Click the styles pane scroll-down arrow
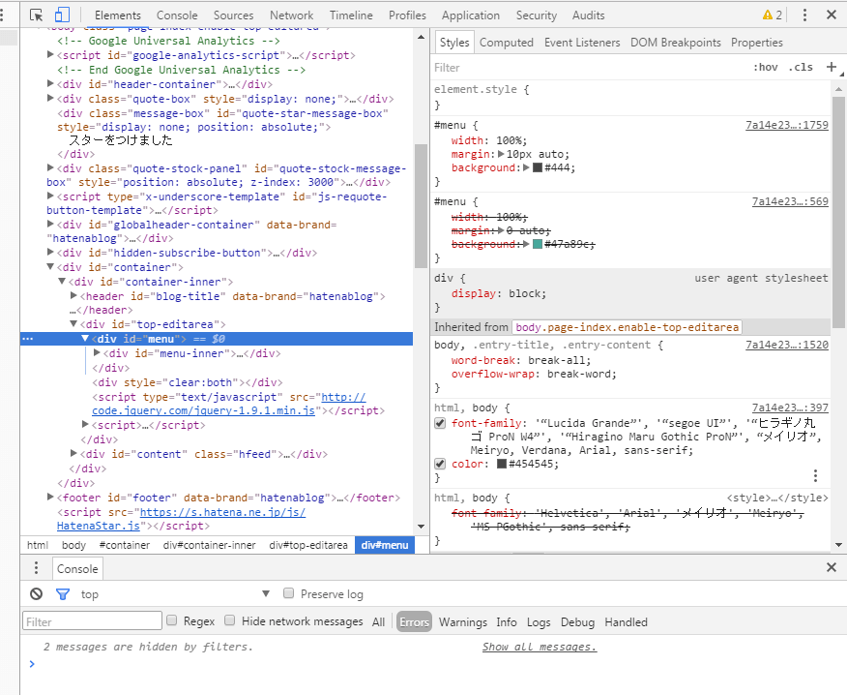The width and height of the screenshot is (847, 695). click(838, 545)
